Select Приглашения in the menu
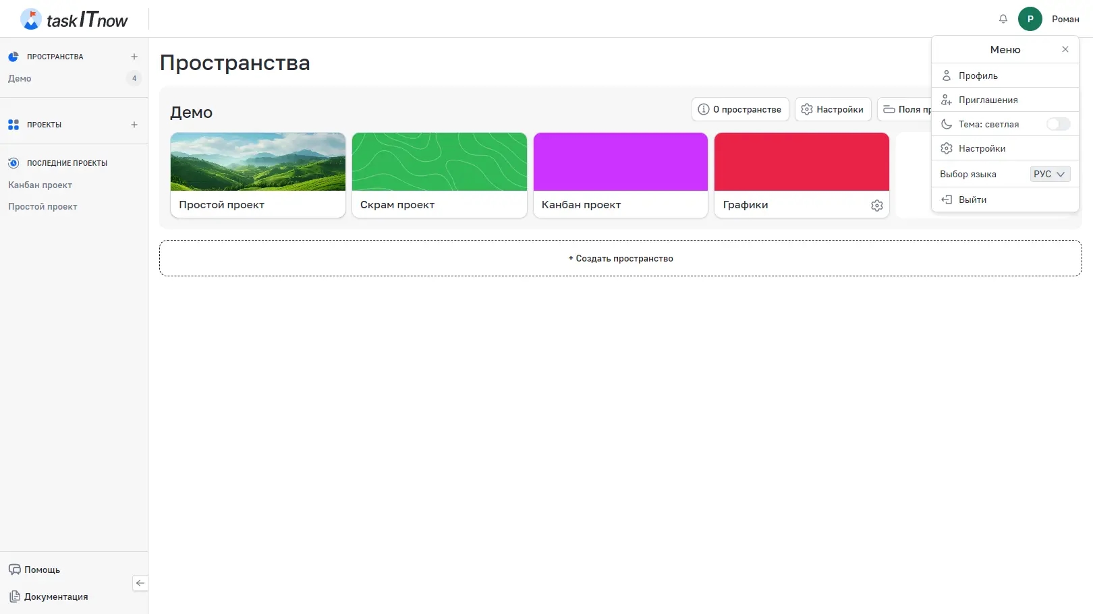Viewport: 1093px width, 614px height. (988, 100)
